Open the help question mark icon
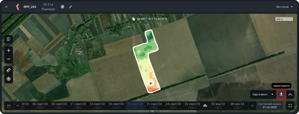The height and width of the screenshot is (114, 299). click(62, 7)
